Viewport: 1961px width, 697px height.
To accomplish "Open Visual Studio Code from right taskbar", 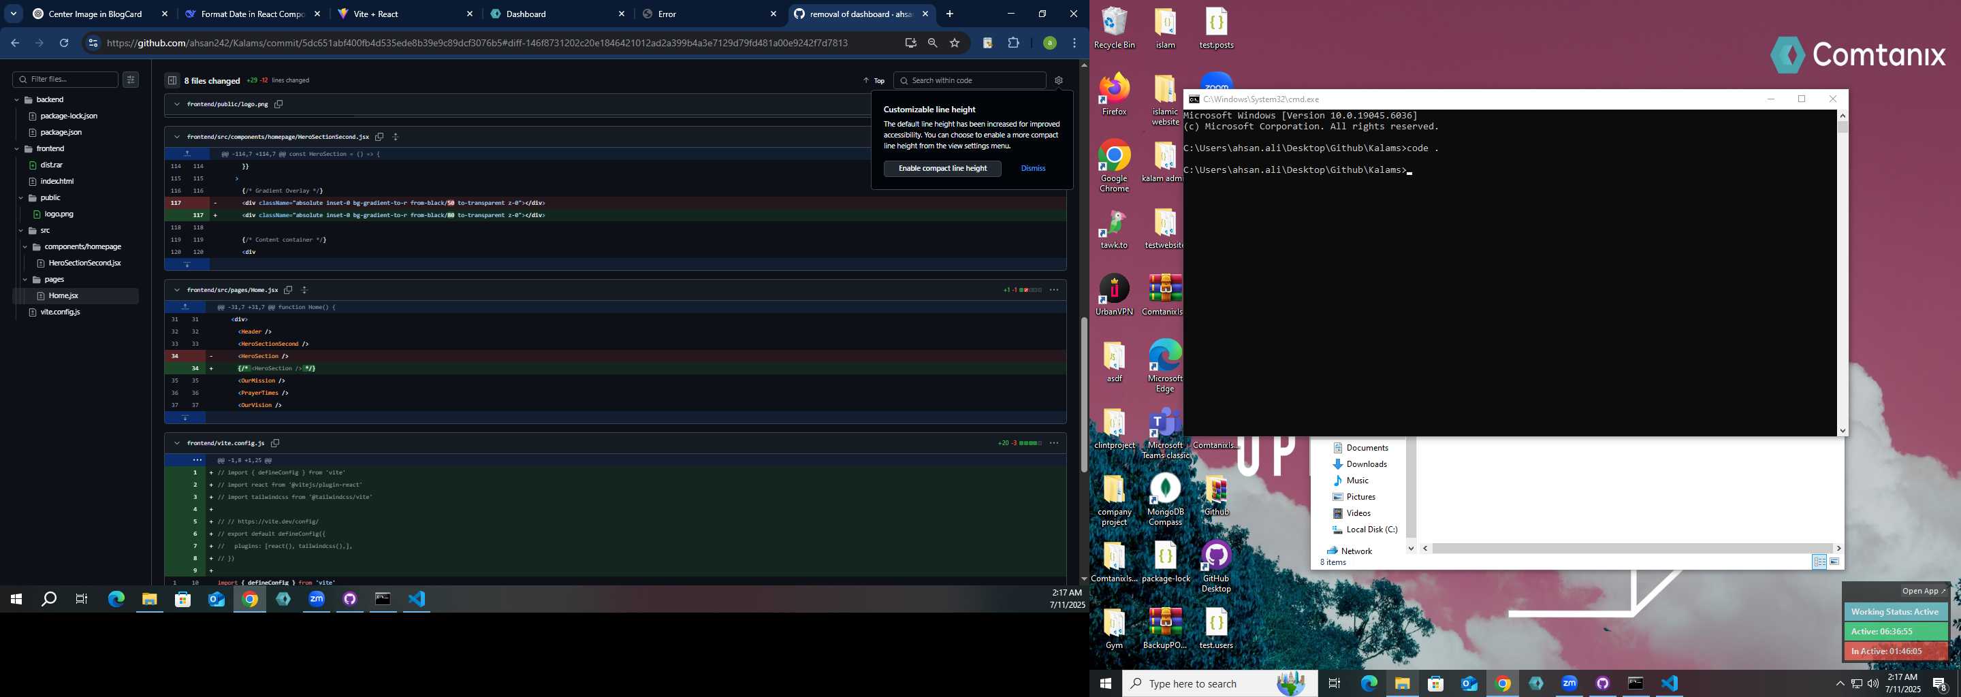I will [1670, 683].
